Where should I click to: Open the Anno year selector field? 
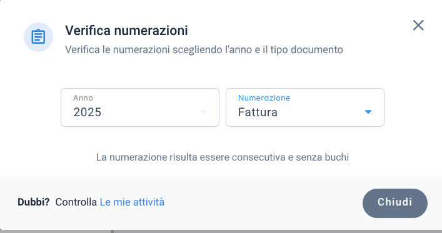(x=140, y=107)
